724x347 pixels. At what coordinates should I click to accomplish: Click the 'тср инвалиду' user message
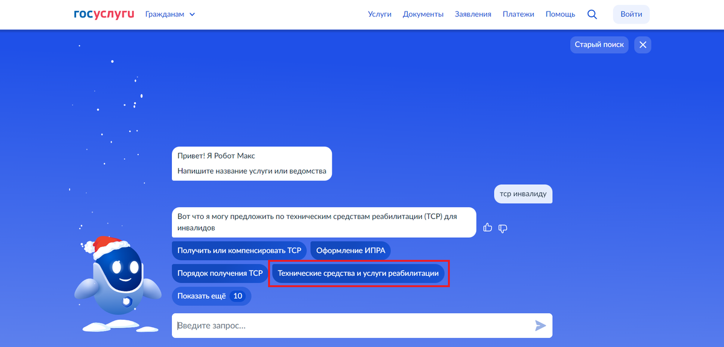click(x=524, y=194)
